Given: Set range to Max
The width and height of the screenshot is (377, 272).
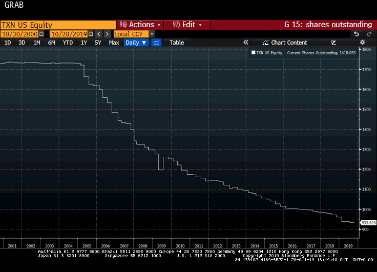Looking at the screenshot, I should click(x=114, y=43).
